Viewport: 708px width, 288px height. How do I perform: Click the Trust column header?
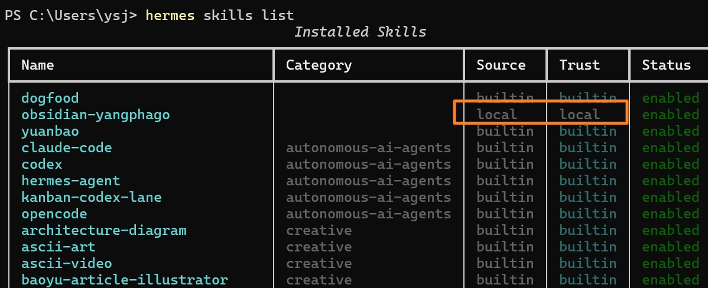point(580,65)
